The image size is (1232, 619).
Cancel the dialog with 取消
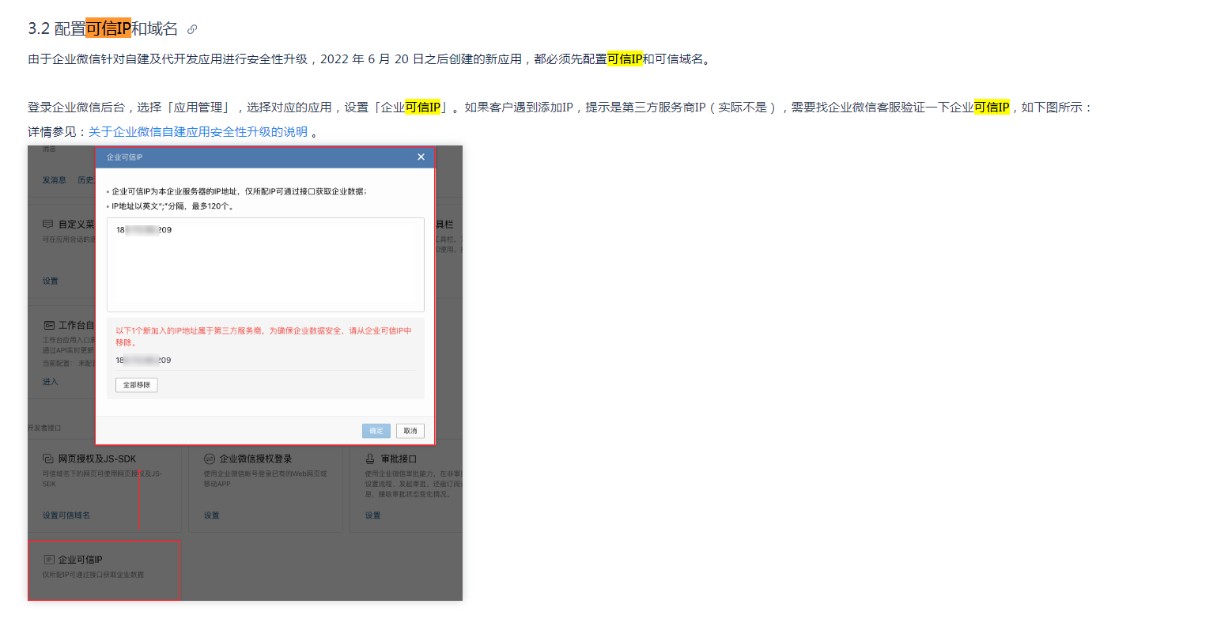click(x=410, y=431)
